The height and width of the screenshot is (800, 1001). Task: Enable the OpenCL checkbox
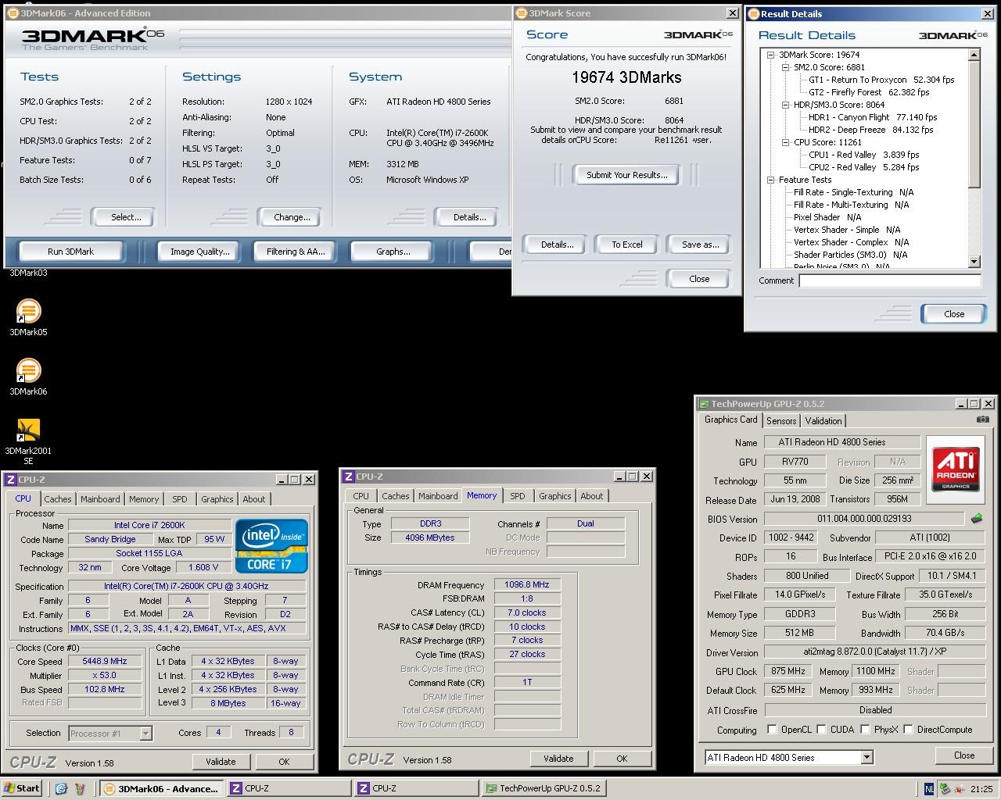[773, 730]
